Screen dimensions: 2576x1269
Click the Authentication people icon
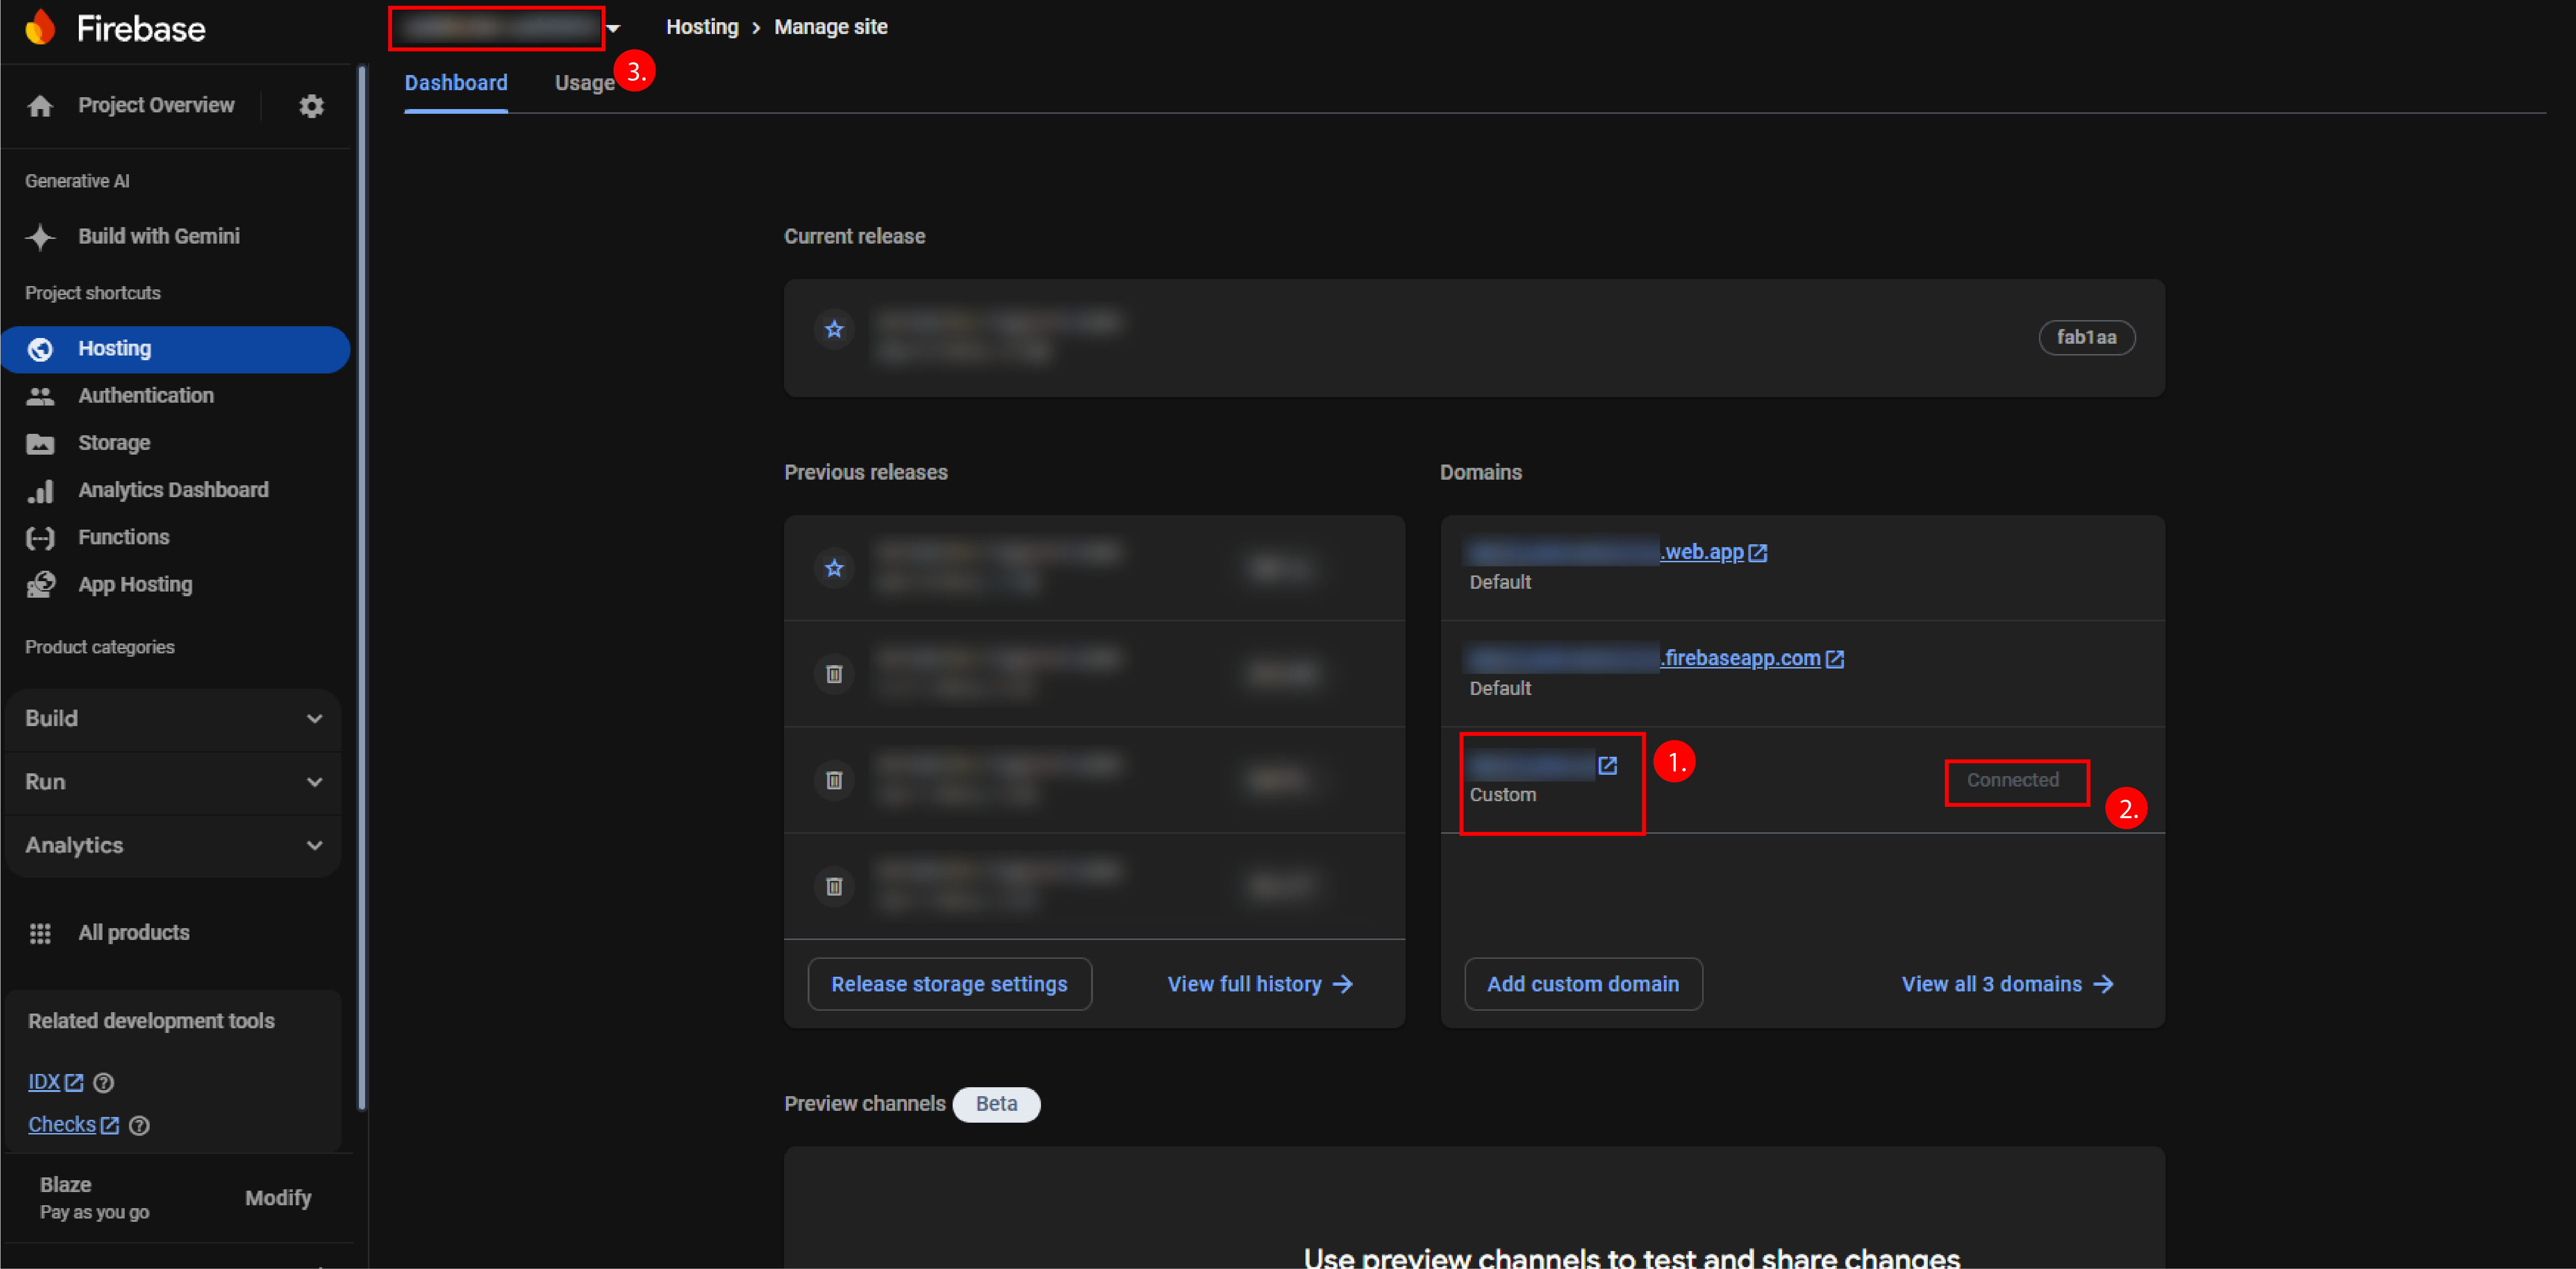click(x=40, y=397)
